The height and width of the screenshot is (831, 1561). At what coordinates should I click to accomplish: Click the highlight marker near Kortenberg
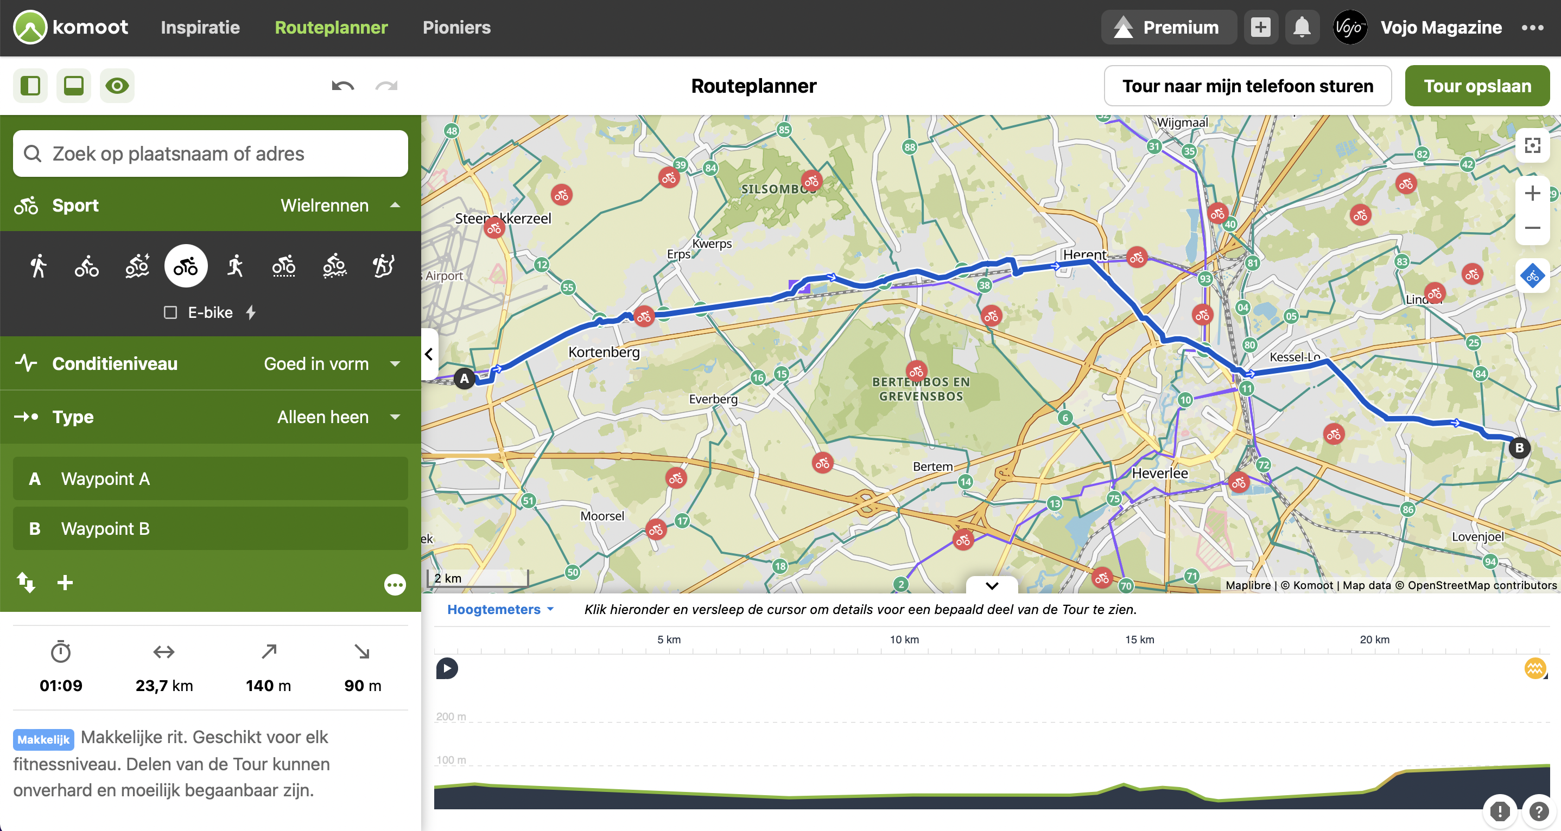[x=644, y=316]
